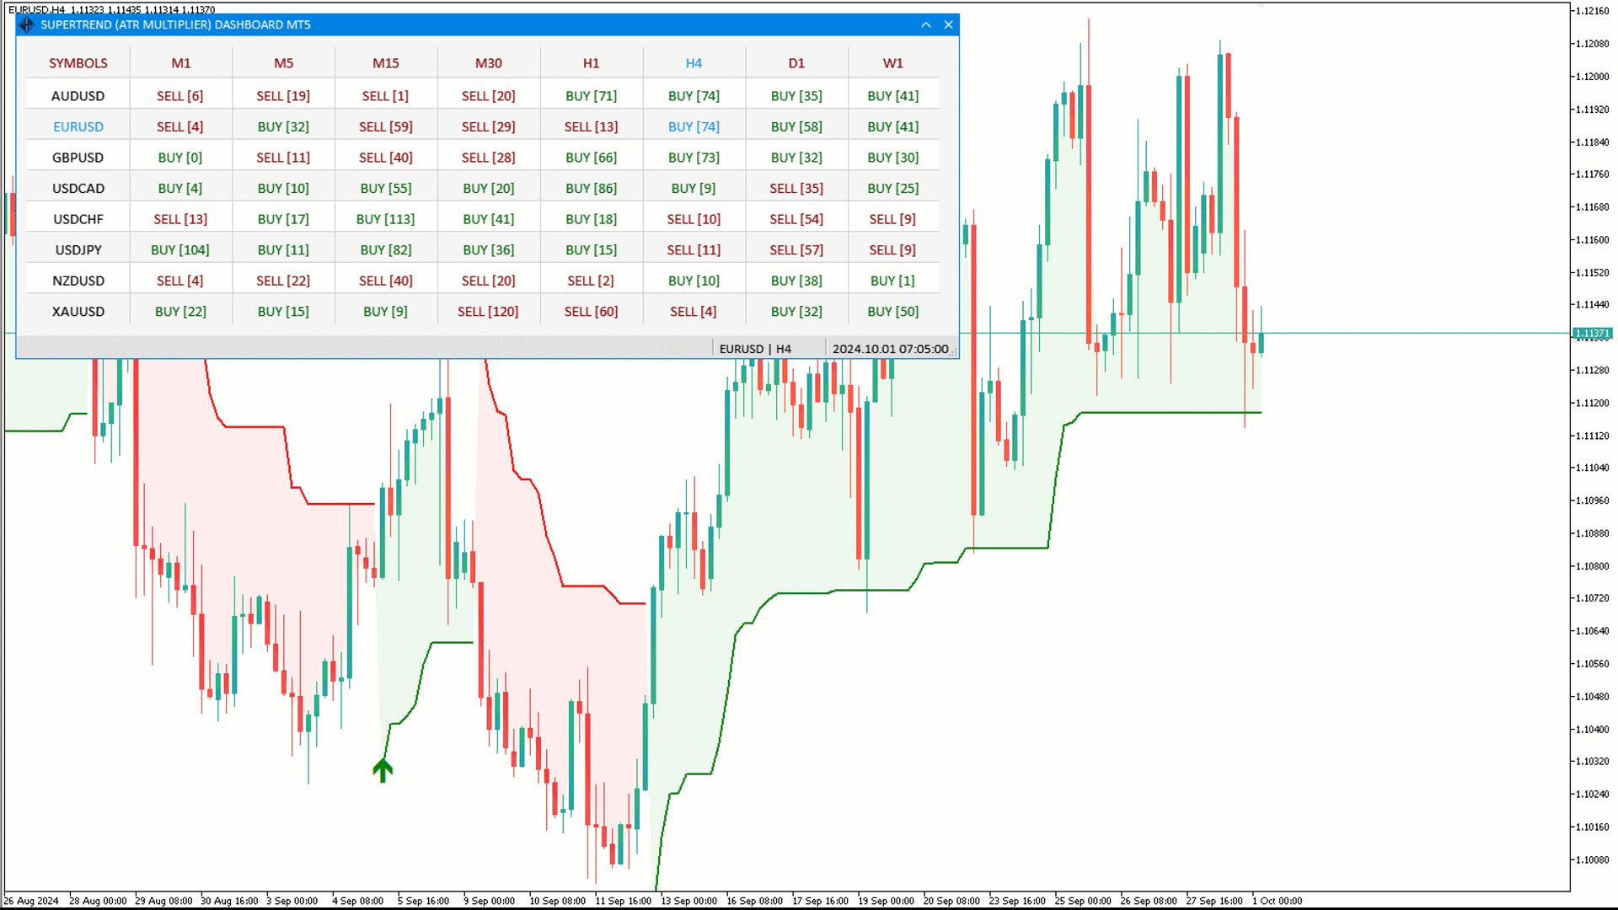Click the green buy arrow on the chart
Screen dimensions: 1618x910
click(383, 768)
